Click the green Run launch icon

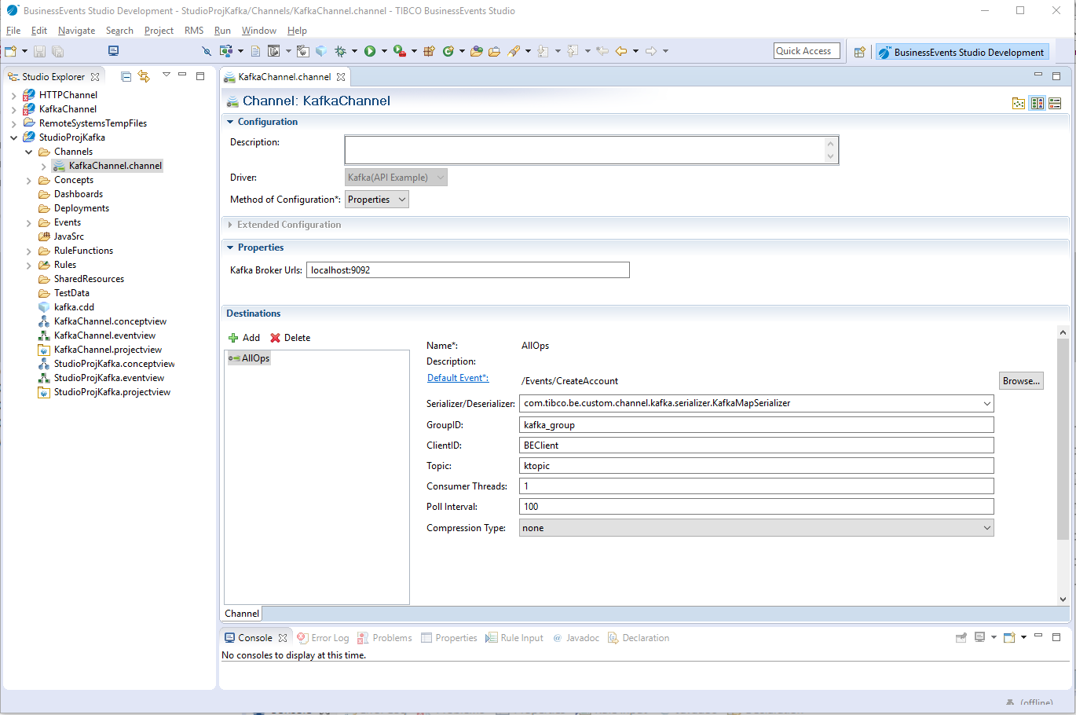(370, 51)
